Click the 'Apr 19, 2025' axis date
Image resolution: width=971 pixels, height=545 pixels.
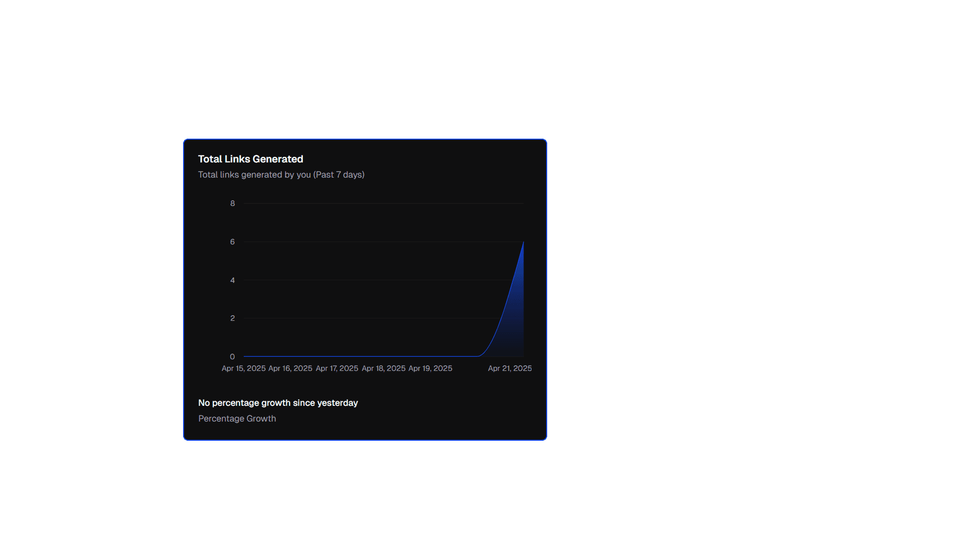[430, 368]
